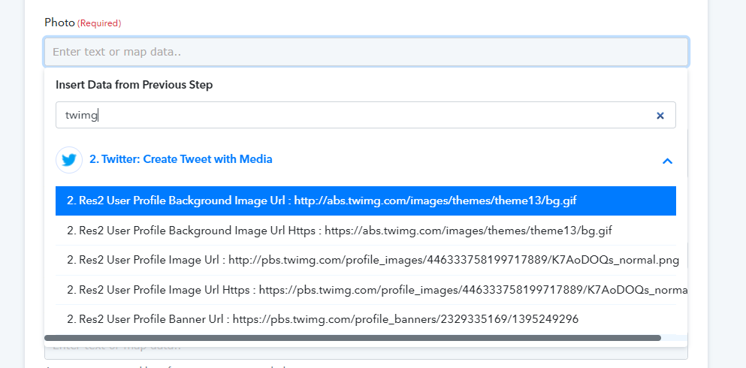Viewport: 746px width, 368px height.
Task: Choose Res2 User Profile Image Url Https entry
Action: coord(365,290)
